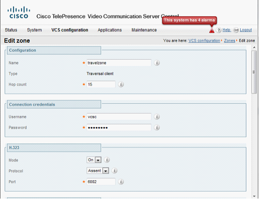
Task: Open info icon for Port field
Action: pos(121,182)
